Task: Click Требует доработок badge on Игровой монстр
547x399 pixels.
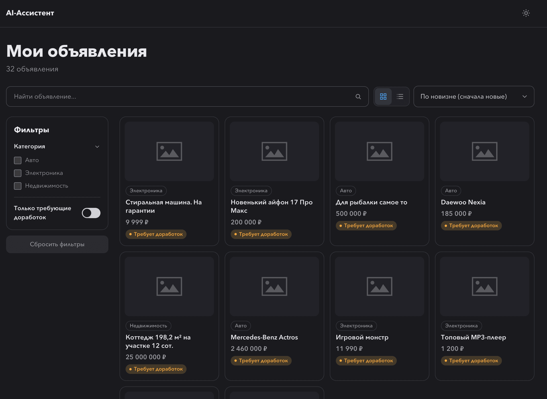Action: coord(366,361)
